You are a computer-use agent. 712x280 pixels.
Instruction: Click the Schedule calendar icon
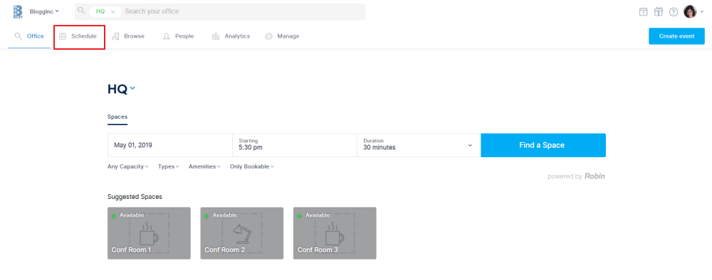click(x=63, y=36)
